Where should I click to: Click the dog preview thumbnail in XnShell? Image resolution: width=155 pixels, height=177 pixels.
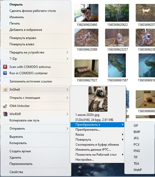(98, 99)
